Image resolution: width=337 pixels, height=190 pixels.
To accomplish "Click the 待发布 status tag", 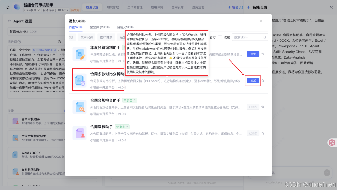I will click(x=75, y=10).
